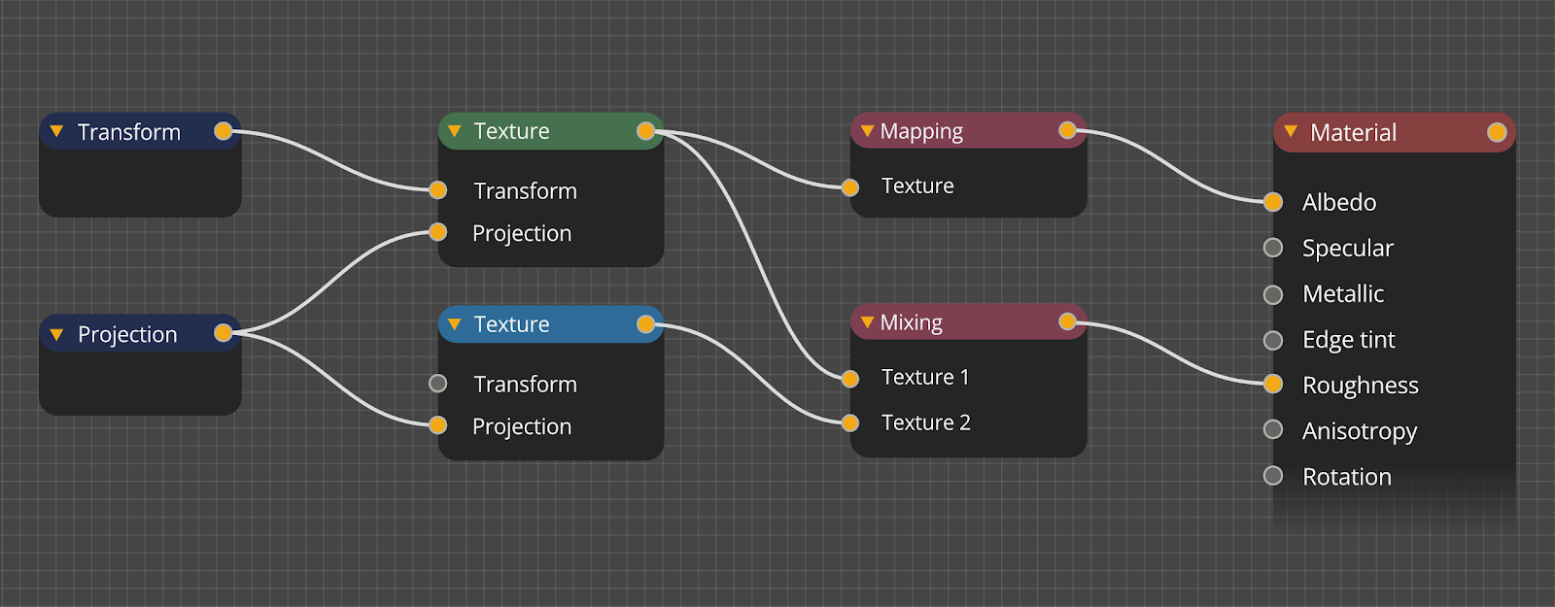The height and width of the screenshot is (607, 1555).
Task: Click the green Texture node output socket
Action: [645, 131]
